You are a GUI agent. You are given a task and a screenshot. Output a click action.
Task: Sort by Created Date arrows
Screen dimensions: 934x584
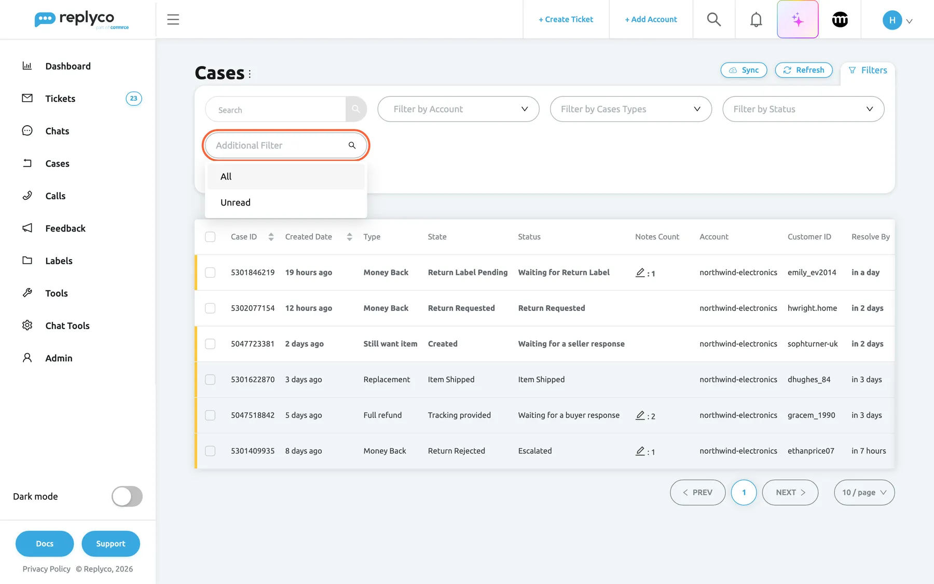[349, 237]
